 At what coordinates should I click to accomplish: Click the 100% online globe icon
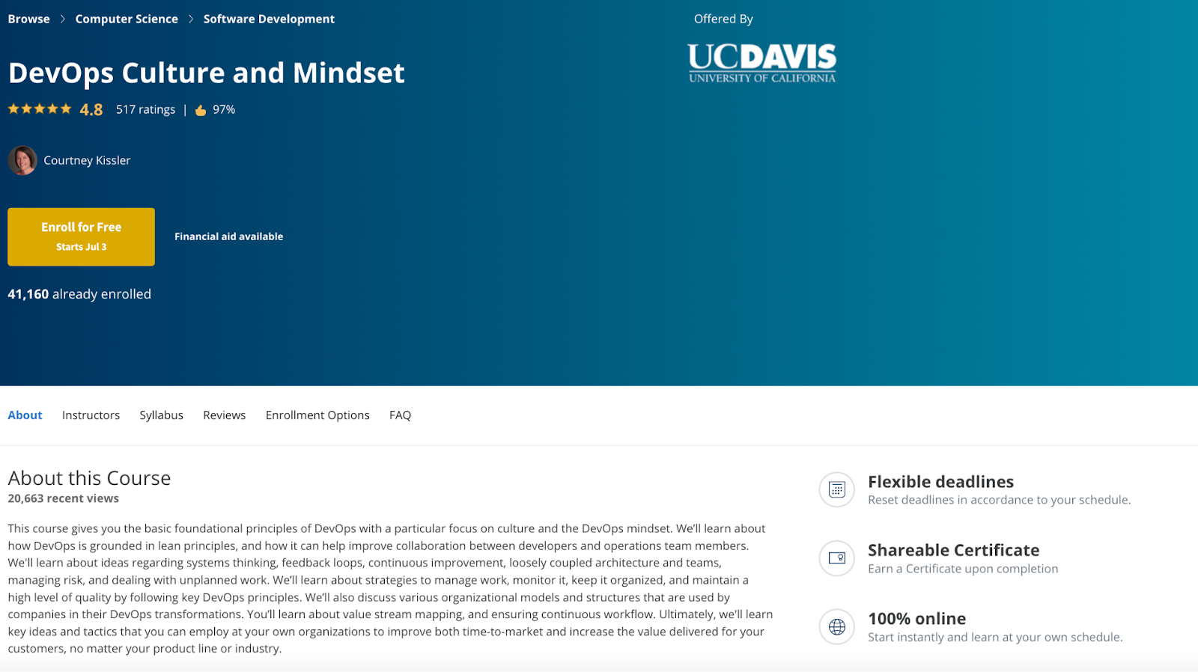tap(836, 627)
